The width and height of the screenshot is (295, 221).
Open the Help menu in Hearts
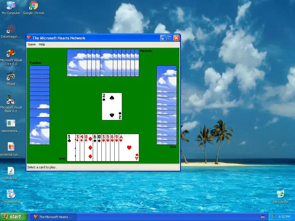click(42, 44)
